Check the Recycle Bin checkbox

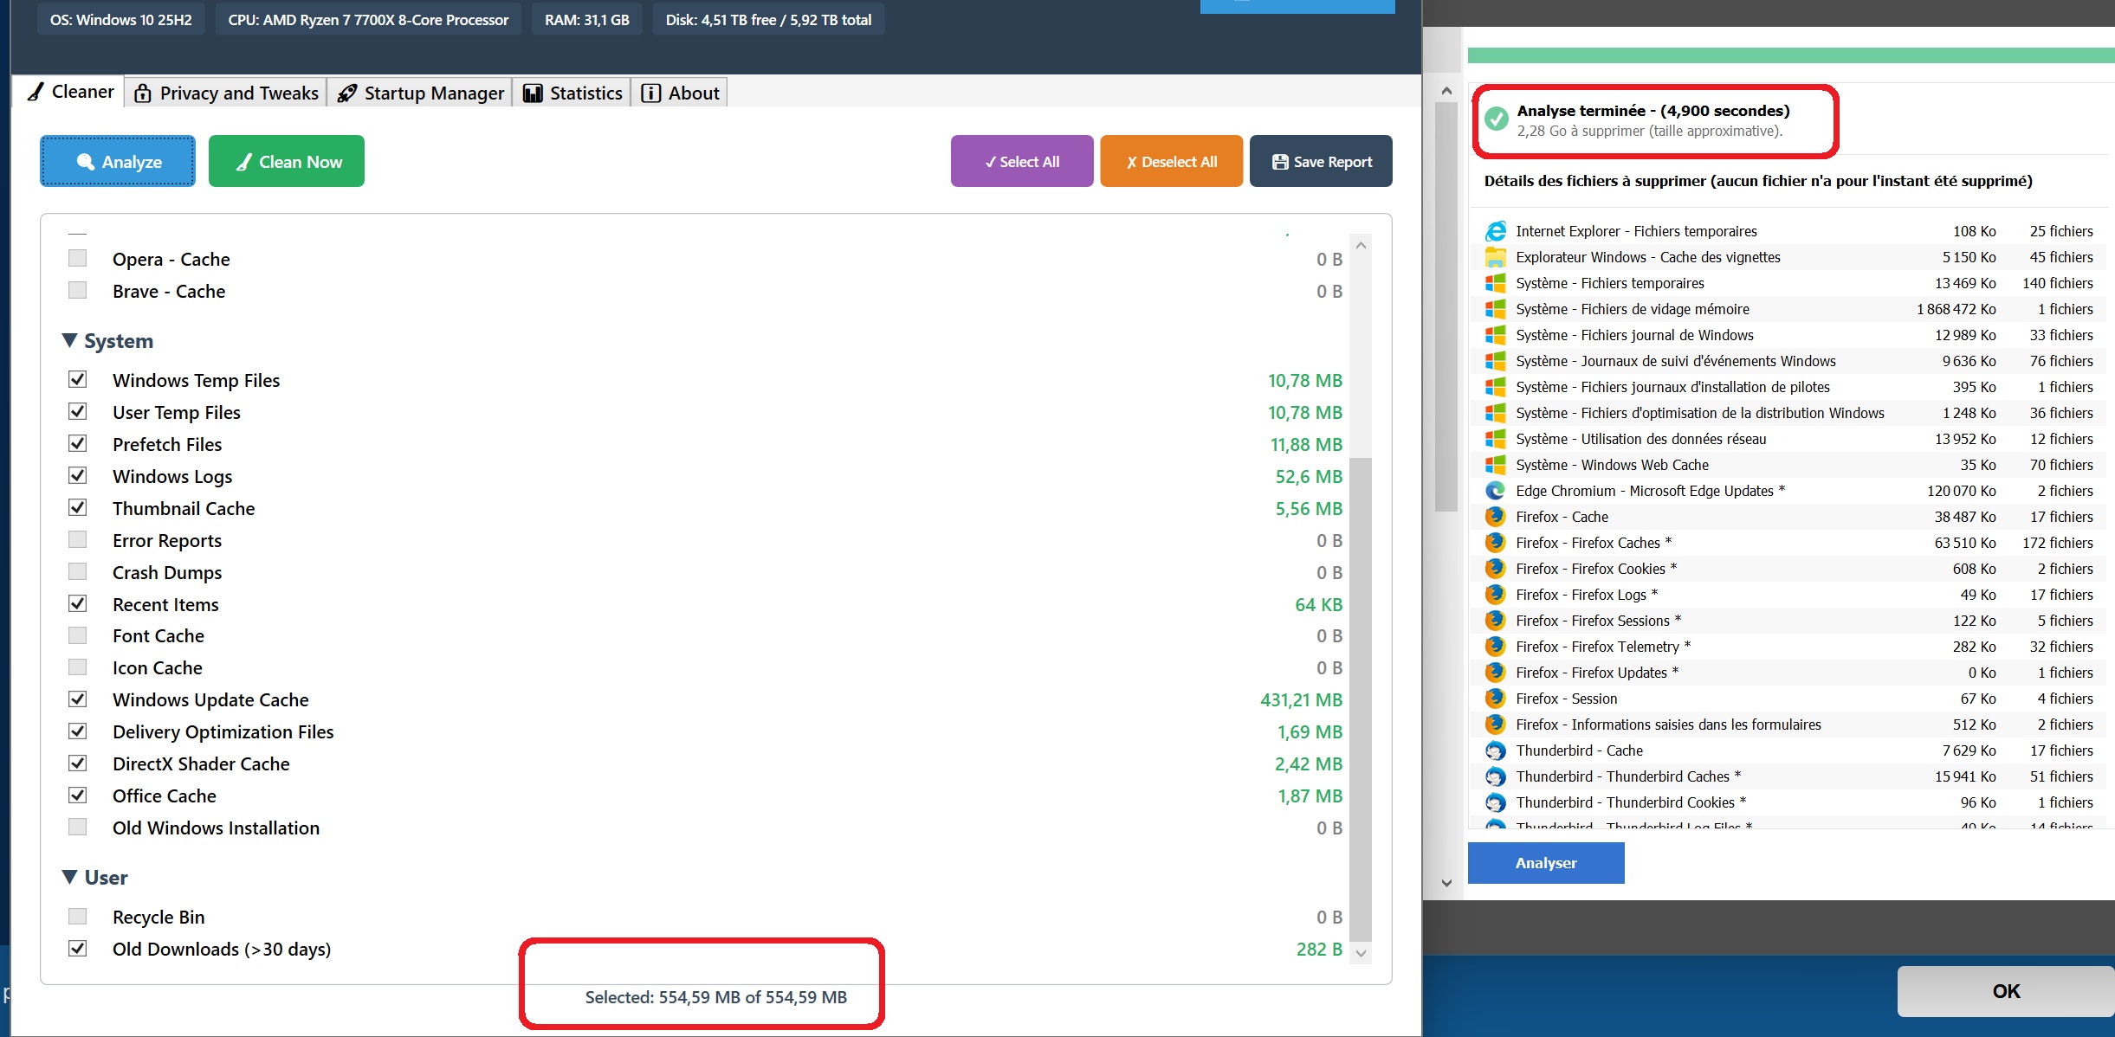point(78,916)
